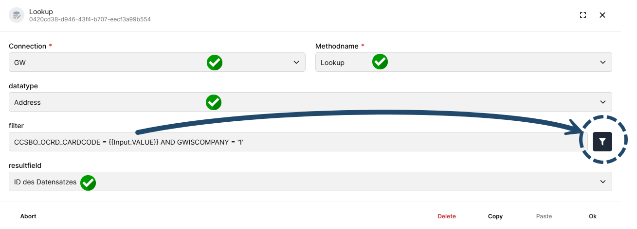
Task: Expand the Methodname dropdown chevron
Action: click(603, 62)
